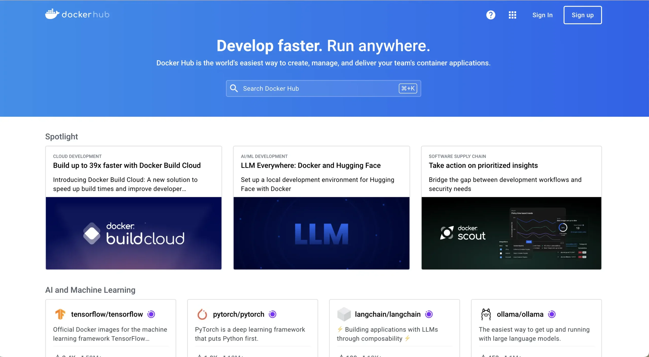Click 'Bridge the gap between development' text

[x=505, y=184]
